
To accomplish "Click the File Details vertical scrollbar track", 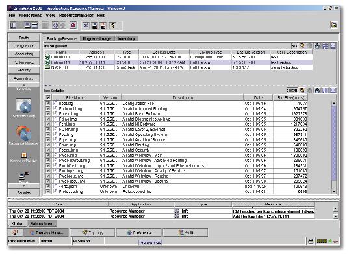I will click(x=333, y=147).
